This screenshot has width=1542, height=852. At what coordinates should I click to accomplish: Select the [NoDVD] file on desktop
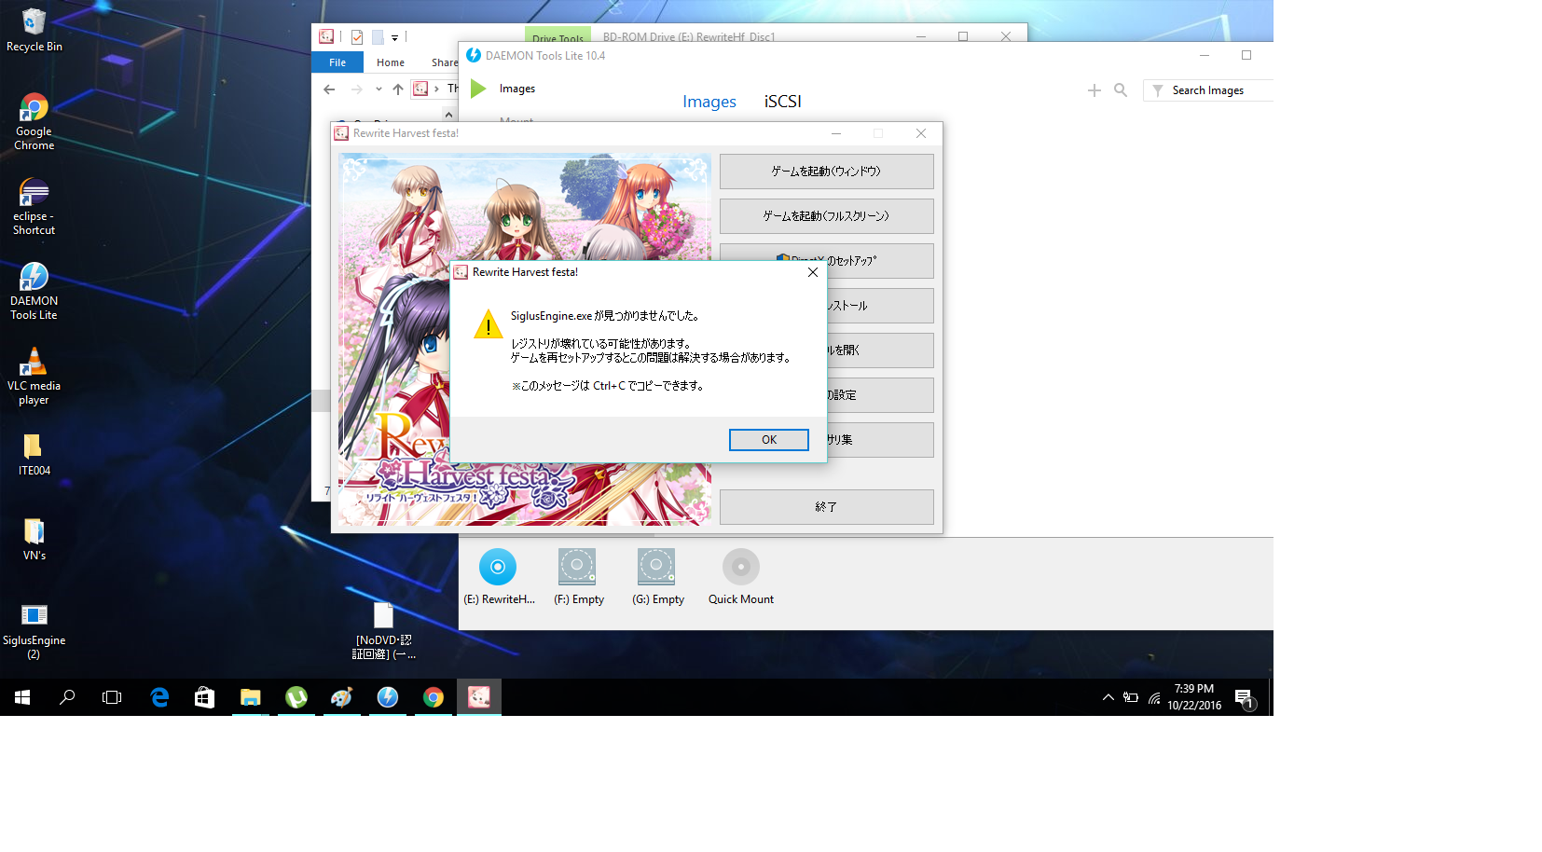pos(383,630)
